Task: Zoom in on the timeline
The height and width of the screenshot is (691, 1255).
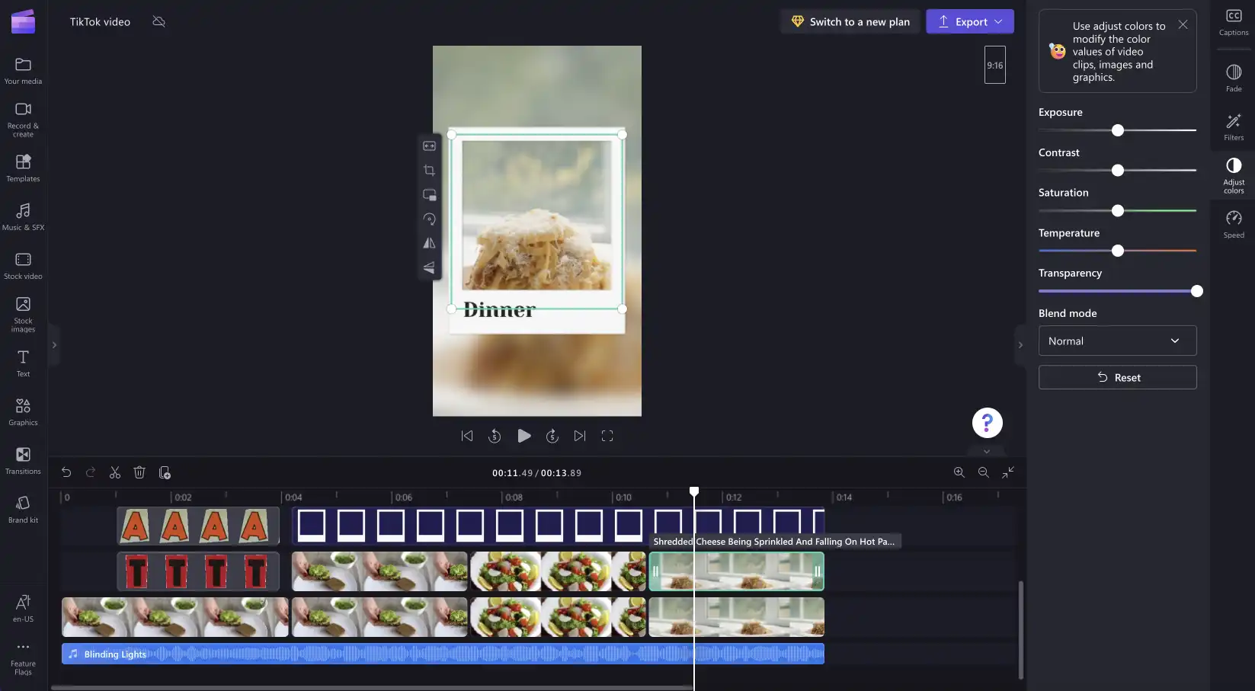Action: tap(959, 472)
